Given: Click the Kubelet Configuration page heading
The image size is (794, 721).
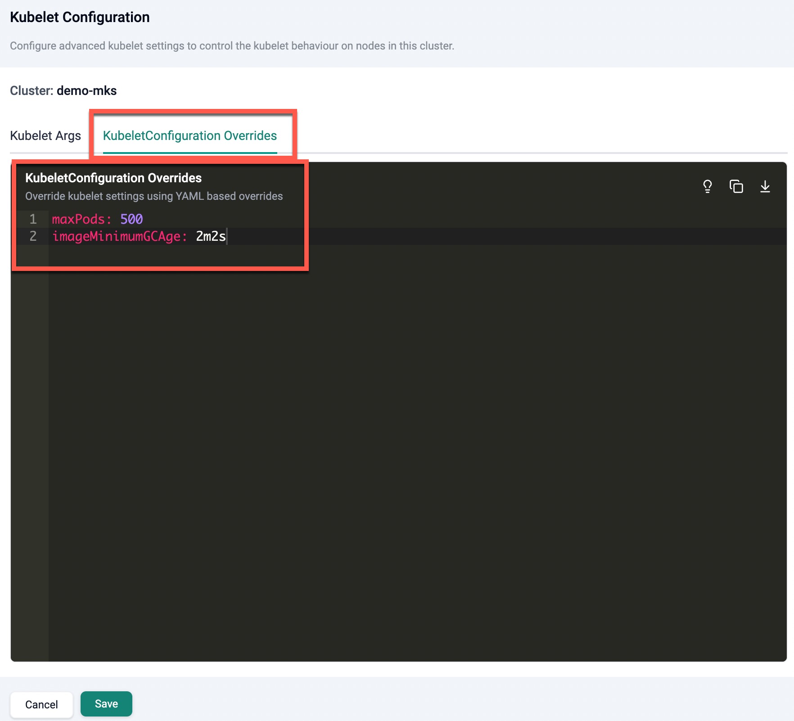Looking at the screenshot, I should 80,17.
